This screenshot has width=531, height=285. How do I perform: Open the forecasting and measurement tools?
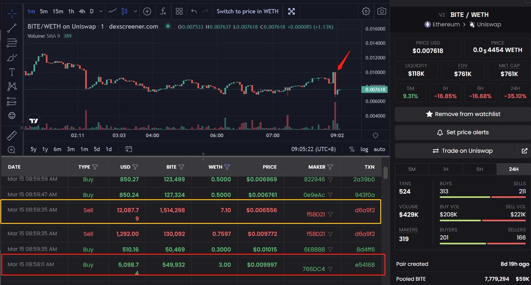[12, 101]
